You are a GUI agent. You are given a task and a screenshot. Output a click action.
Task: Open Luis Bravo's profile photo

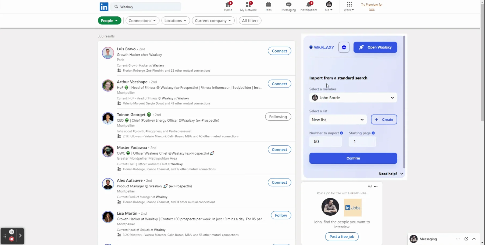(x=108, y=53)
